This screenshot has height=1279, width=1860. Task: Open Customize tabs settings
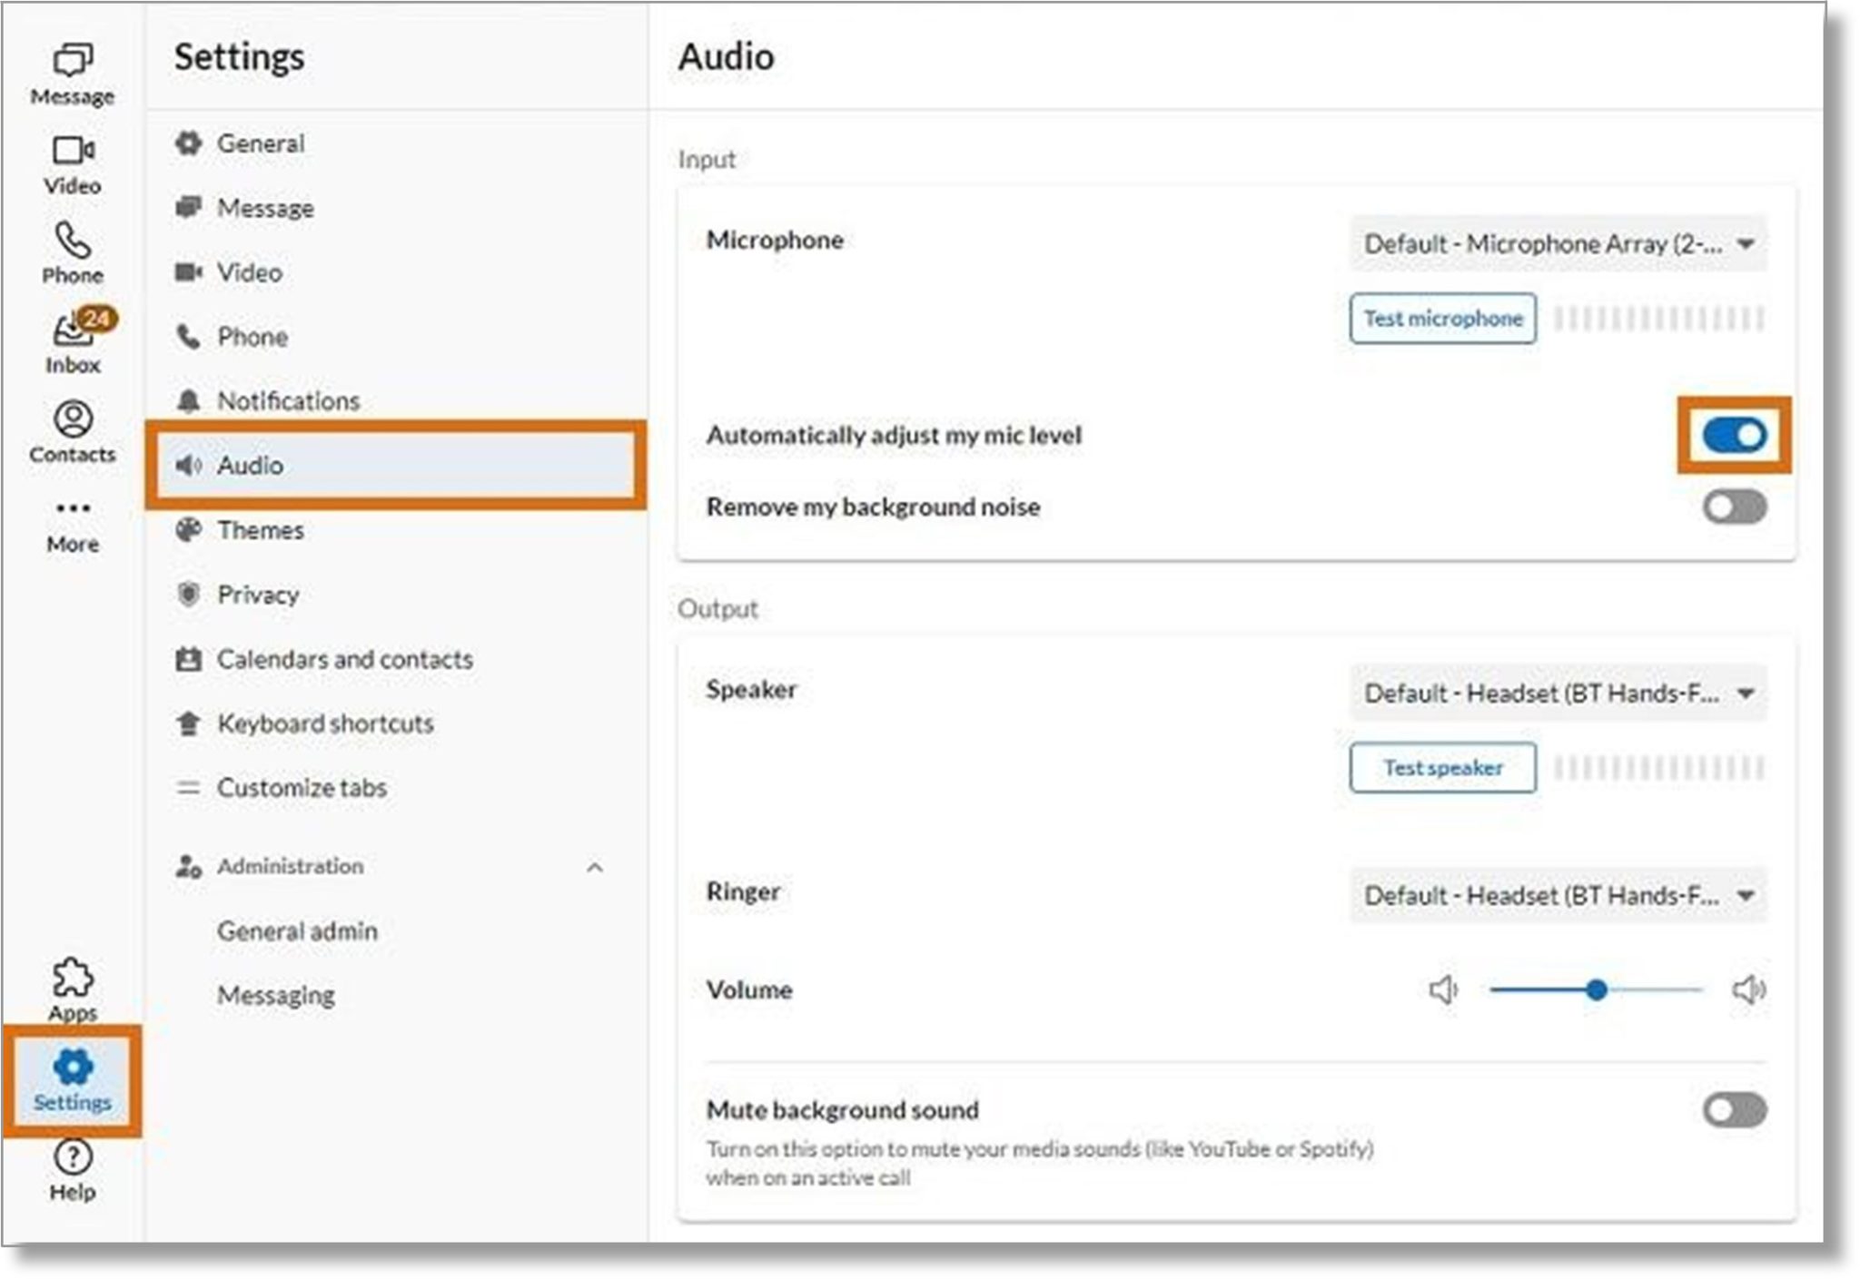395,787
